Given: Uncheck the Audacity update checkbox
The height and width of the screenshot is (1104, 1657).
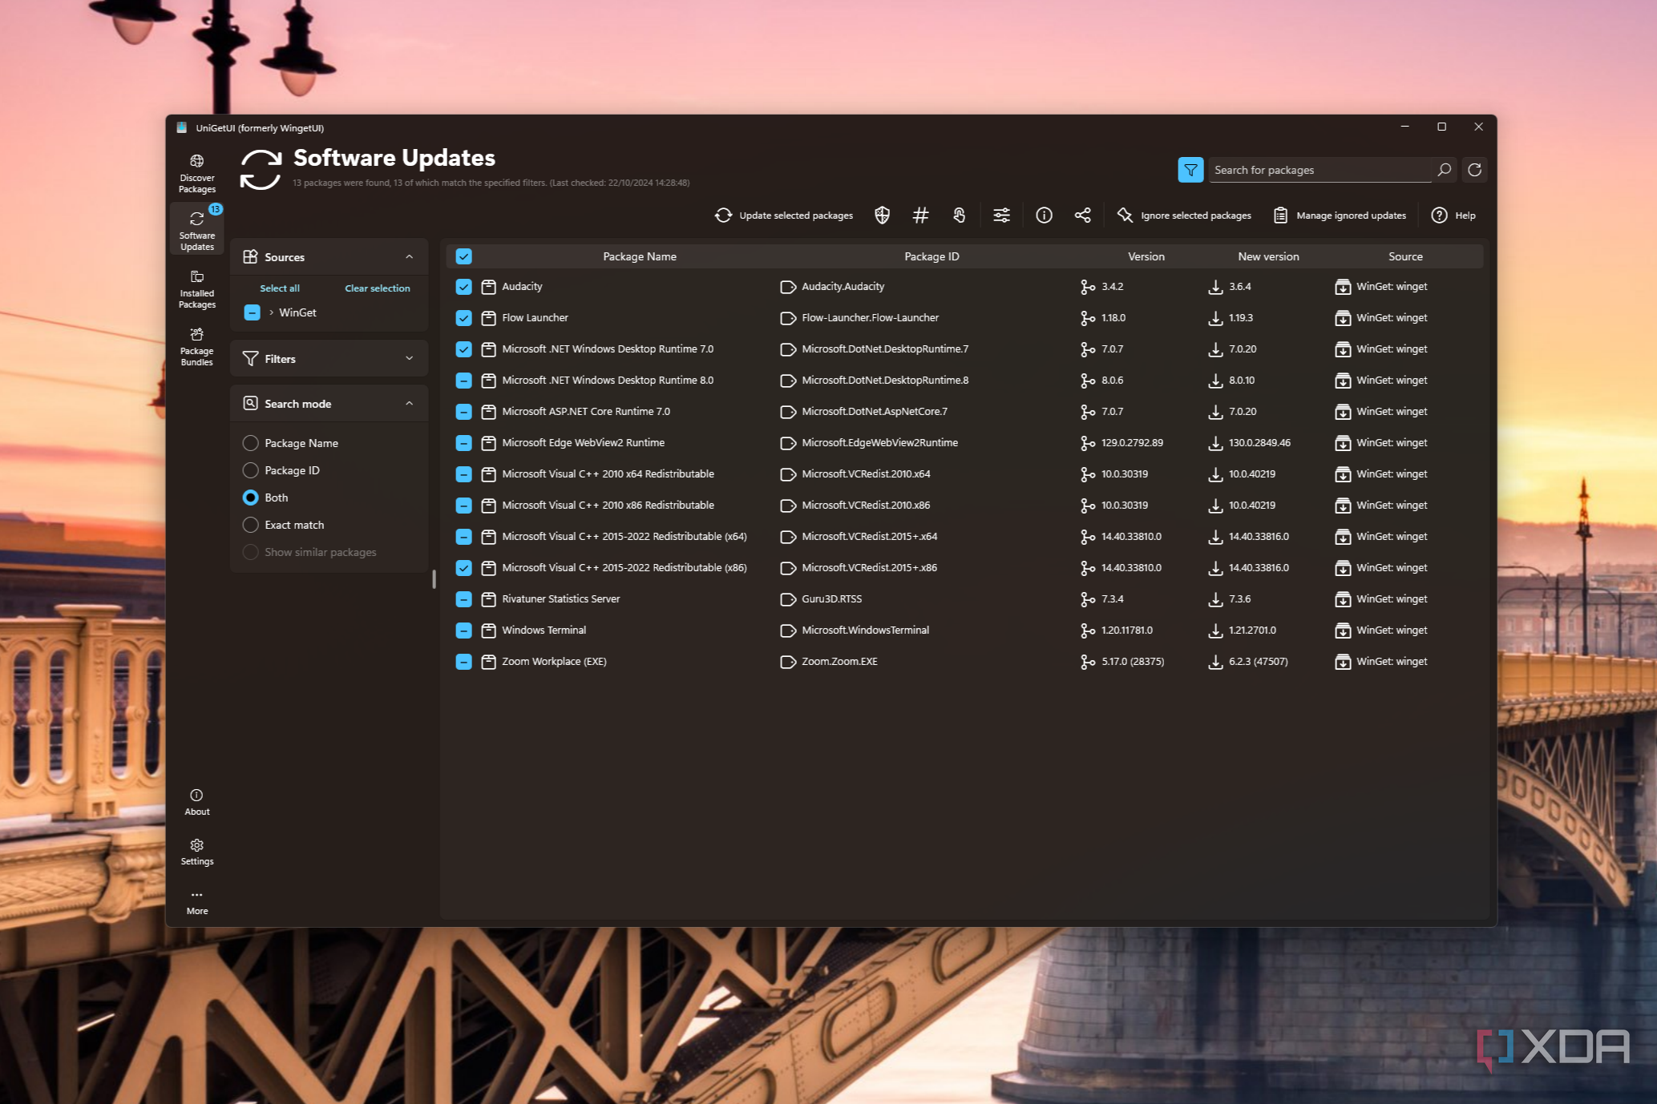Looking at the screenshot, I should pyautogui.click(x=463, y=286).
